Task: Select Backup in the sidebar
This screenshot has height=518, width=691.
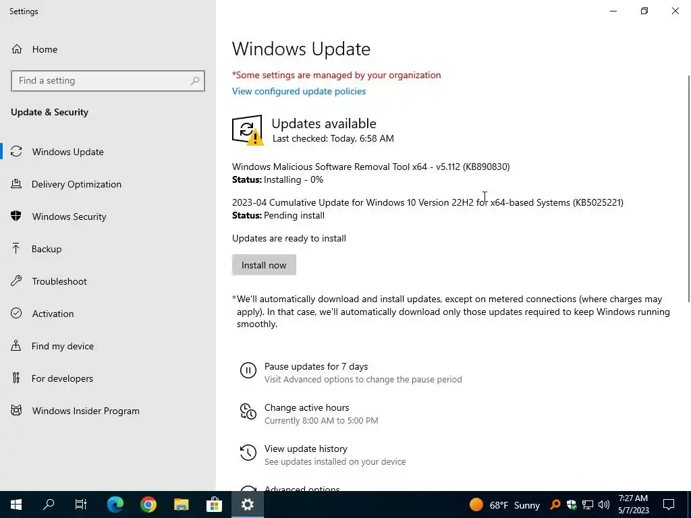Action: tap(108, 249)
